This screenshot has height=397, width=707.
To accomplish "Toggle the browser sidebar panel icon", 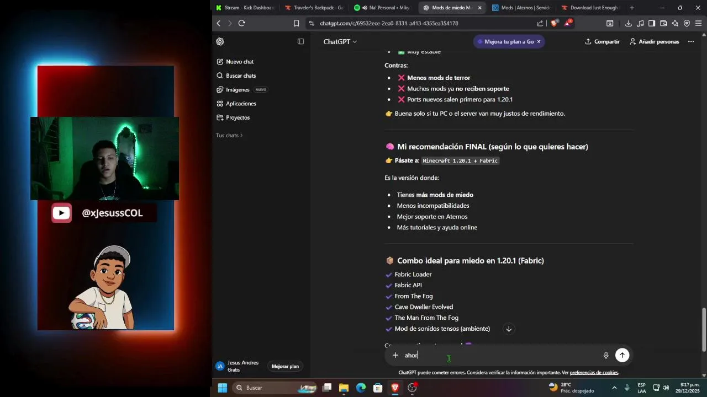I will (x=652, y=23).
